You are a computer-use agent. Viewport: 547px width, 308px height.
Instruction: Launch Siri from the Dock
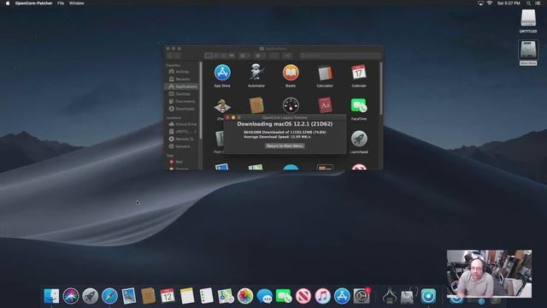click(71, 296)
